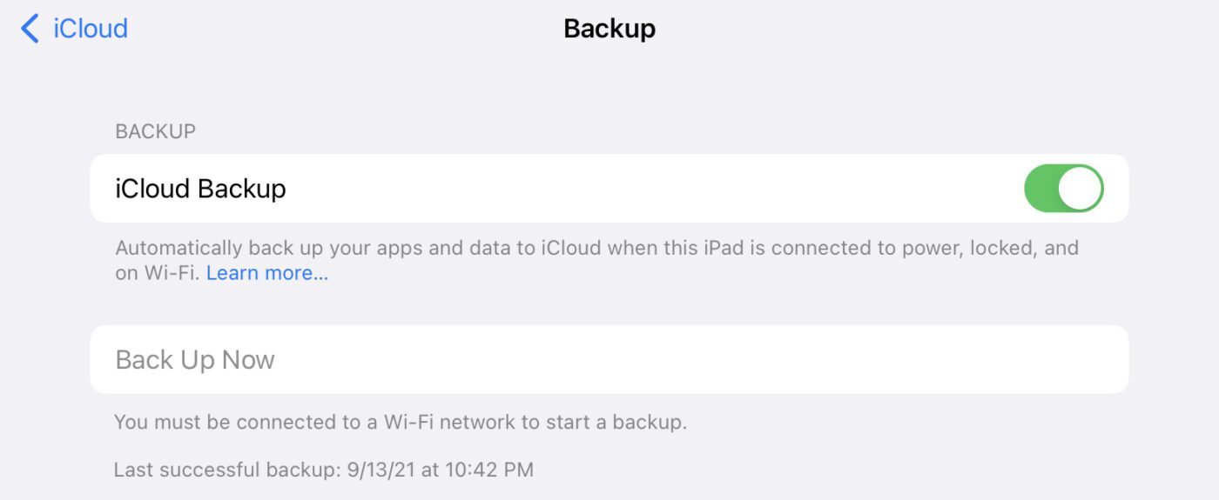This screenshot has height=500, width=1219.
Task: Tap the blue back chevron arrow
Action: point(30,29)
